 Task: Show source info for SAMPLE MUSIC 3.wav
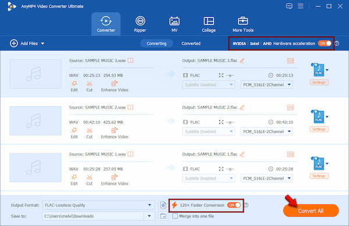130,60
